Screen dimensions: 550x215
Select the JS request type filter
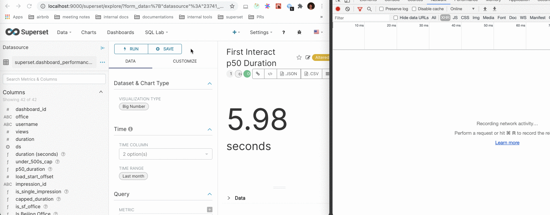[455, 18]
